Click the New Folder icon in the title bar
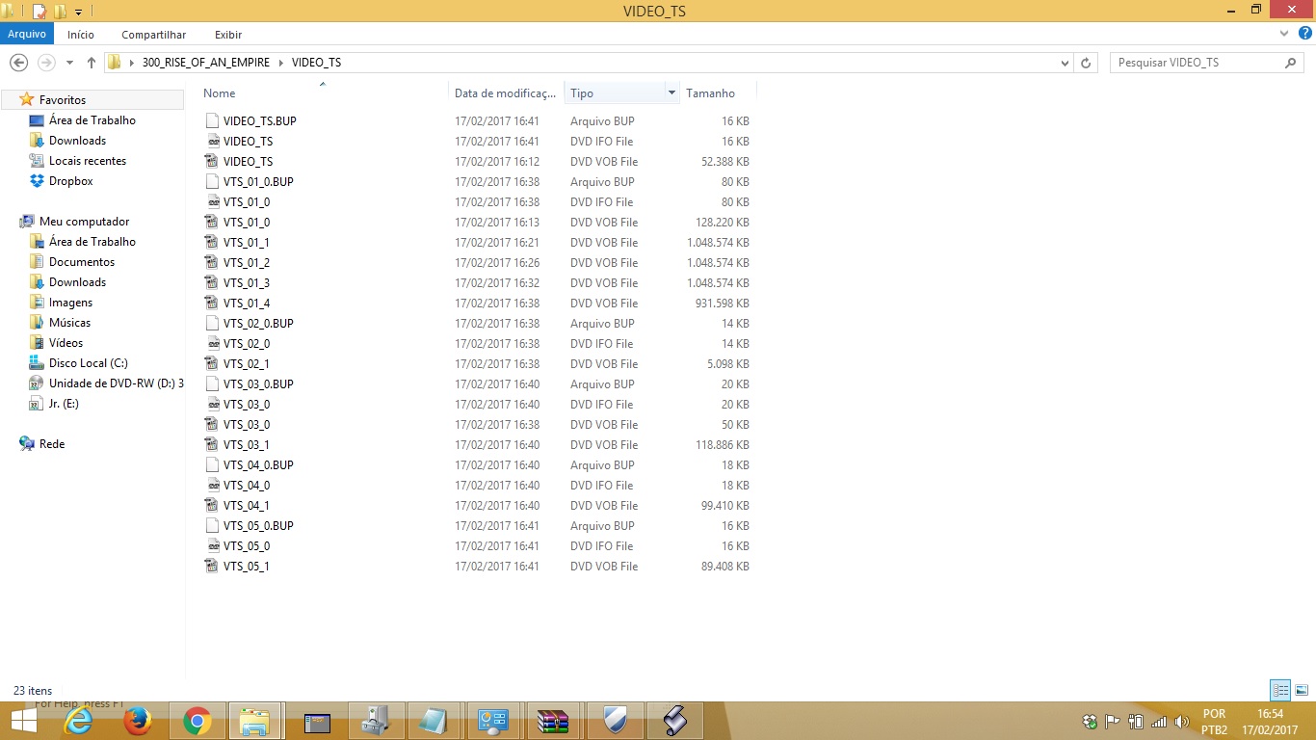 pyautogui.click(x=60, y=11)
